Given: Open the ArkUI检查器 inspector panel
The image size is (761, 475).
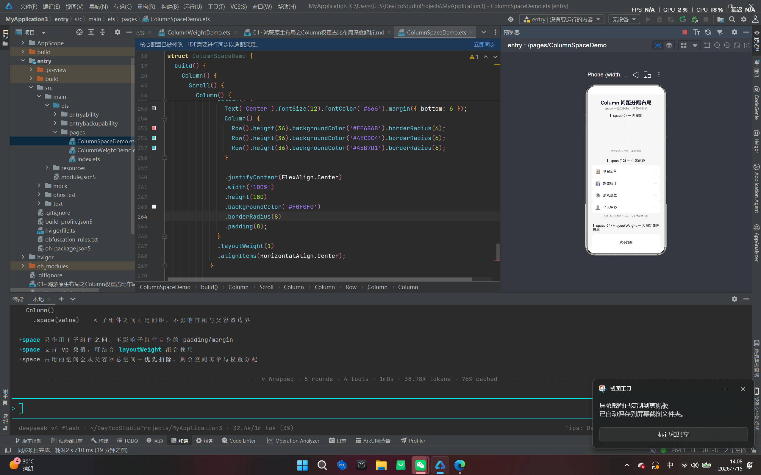Looking at the screenshot, I should [x=373, y=441].
